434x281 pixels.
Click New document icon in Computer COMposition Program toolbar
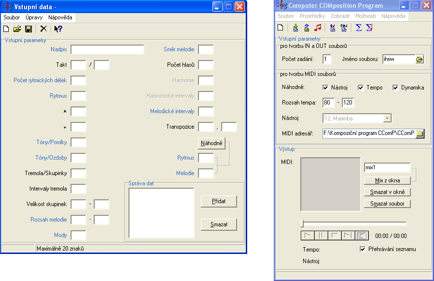point(280,28)
